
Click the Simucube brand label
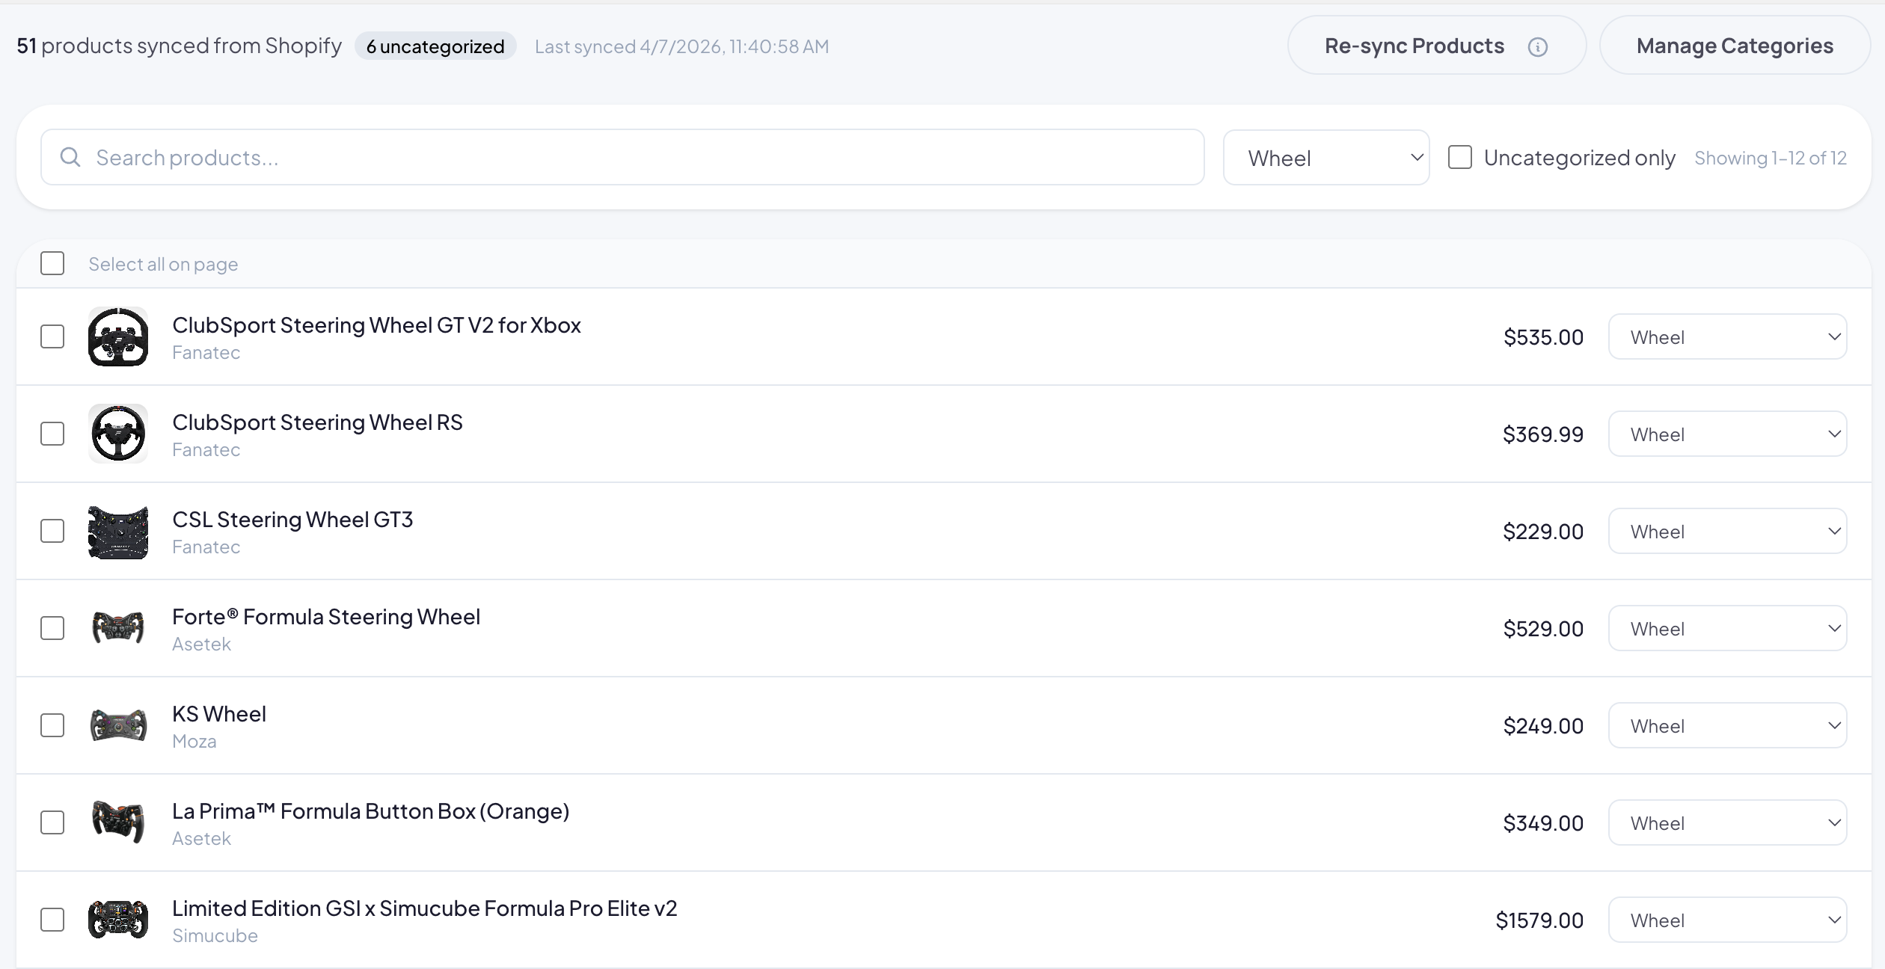(215, 935)
